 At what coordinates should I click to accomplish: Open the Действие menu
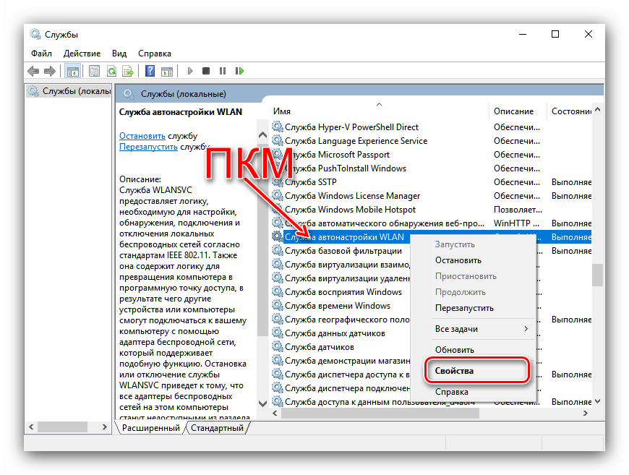pos(82,54)
